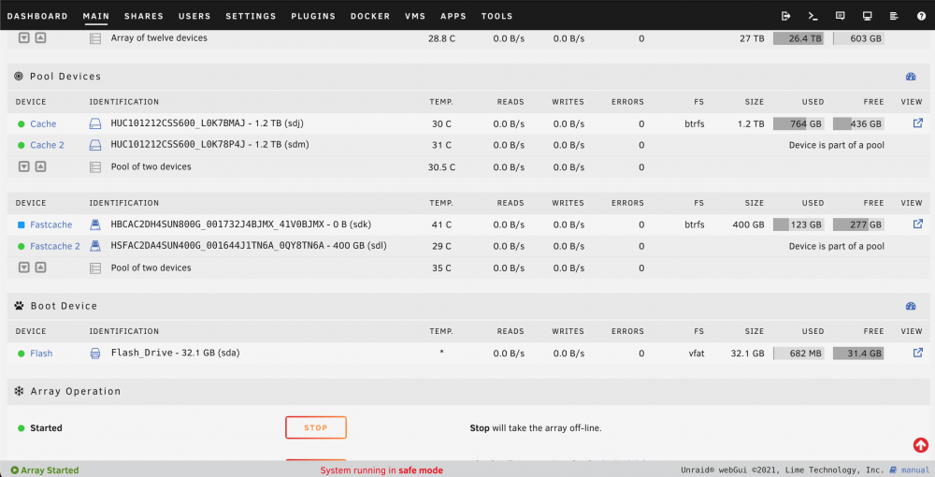This screenshot has width=935, height=477.
Task: Click Fastcache used 123 GB bar
Action: tap(798, 224)
